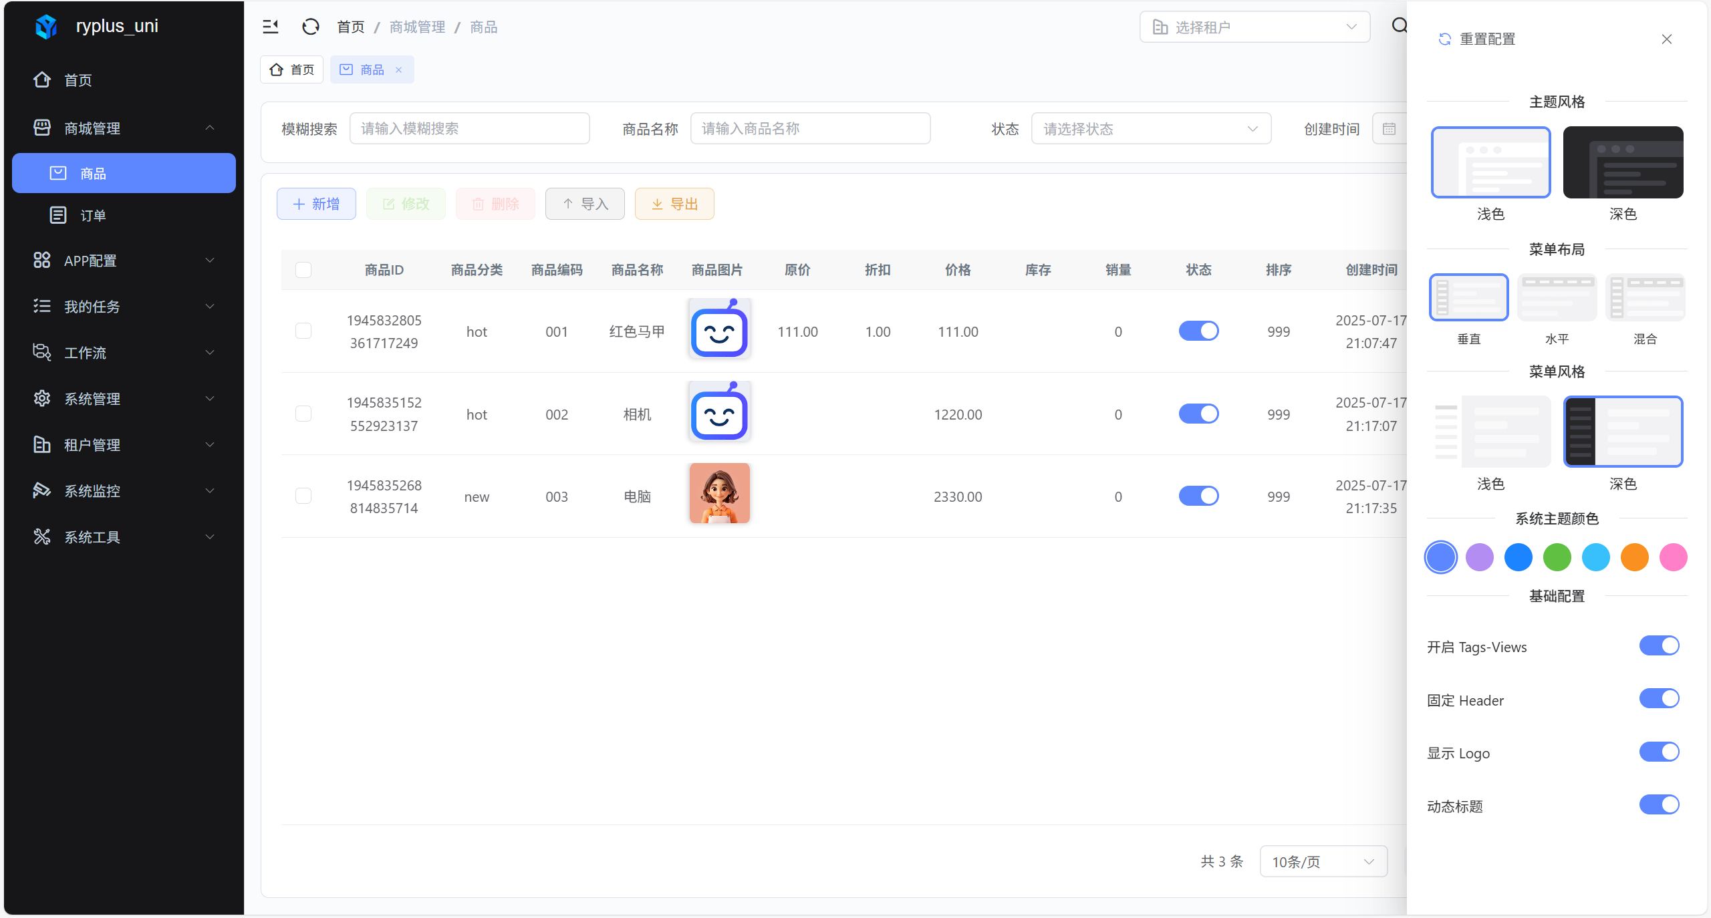The width and height of the screenshot is (1711, 918).
Task: Open the 选择租户 tenant dropdown
Action: (x=1254, y=27)
